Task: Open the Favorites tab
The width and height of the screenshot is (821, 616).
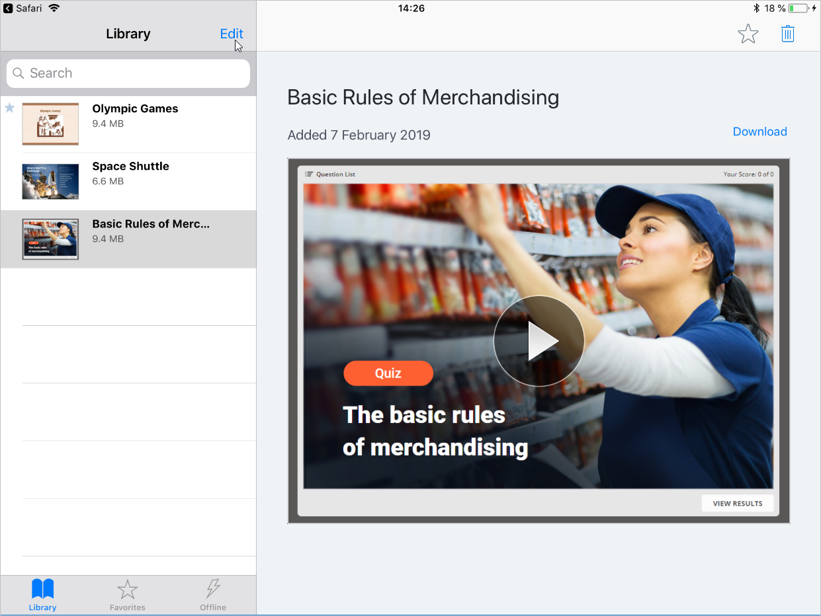Action: pos(127,594)
